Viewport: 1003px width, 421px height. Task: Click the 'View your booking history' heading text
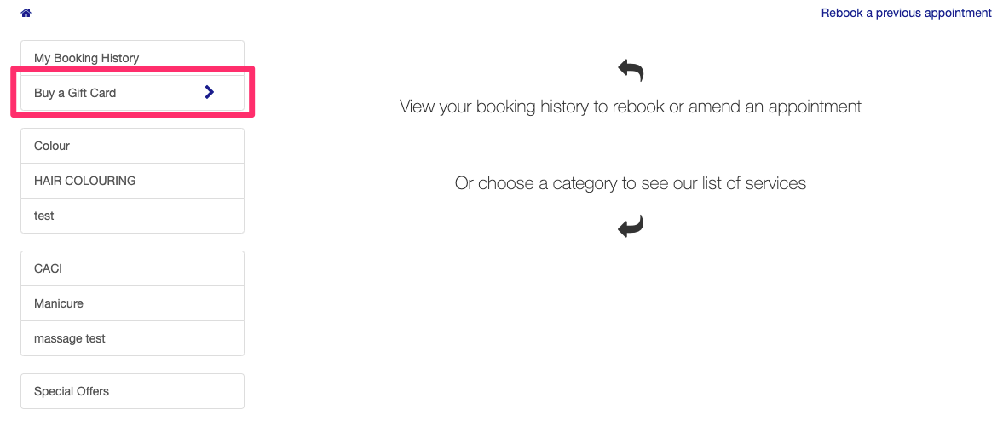(631, 107)
